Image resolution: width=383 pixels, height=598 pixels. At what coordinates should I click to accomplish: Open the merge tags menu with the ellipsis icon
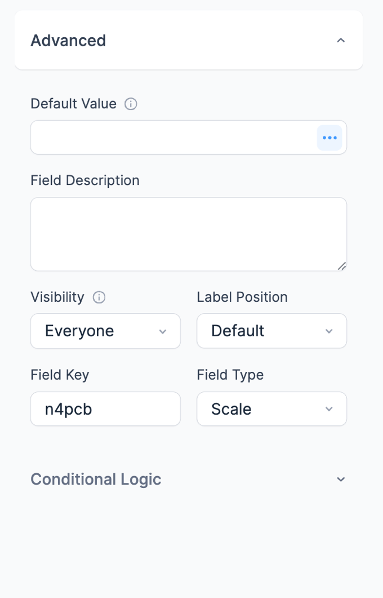pos(329,137)
